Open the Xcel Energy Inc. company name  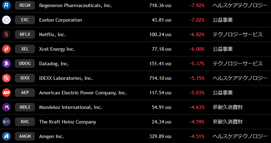pos(57,49)
